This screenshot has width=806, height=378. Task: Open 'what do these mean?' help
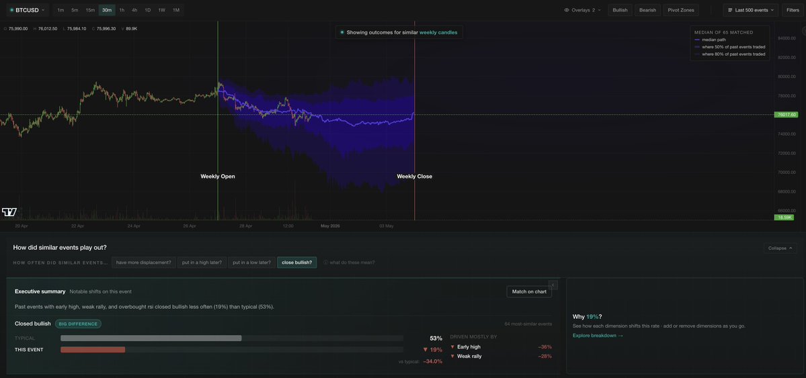click(x=350, y=263)
